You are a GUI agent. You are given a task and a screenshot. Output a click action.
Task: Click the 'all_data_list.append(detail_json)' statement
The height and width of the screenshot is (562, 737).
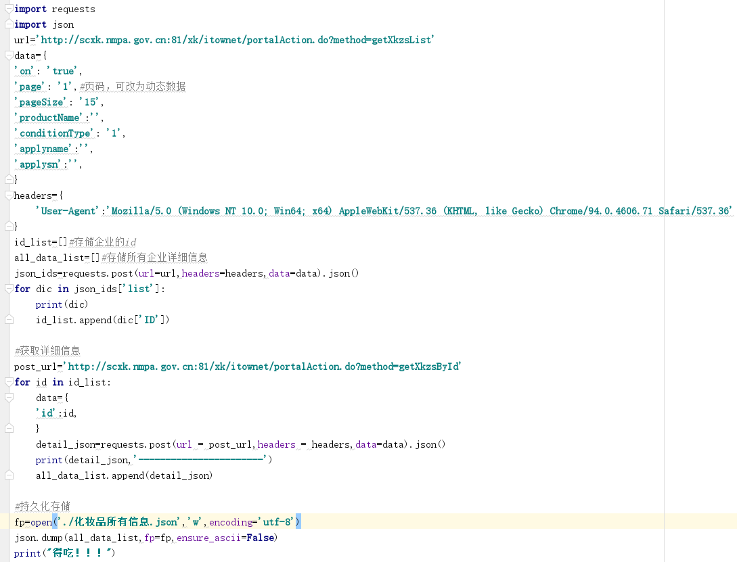pos(124,475)
